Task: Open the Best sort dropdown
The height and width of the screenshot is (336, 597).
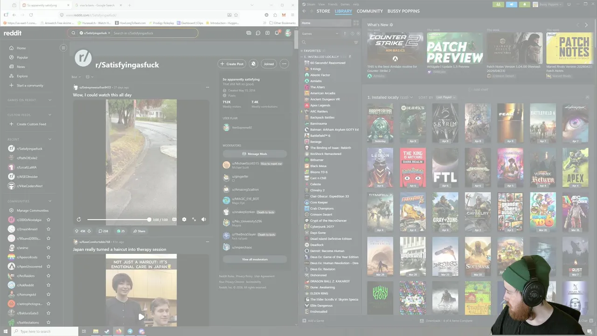Action: [x=76, y=77]
